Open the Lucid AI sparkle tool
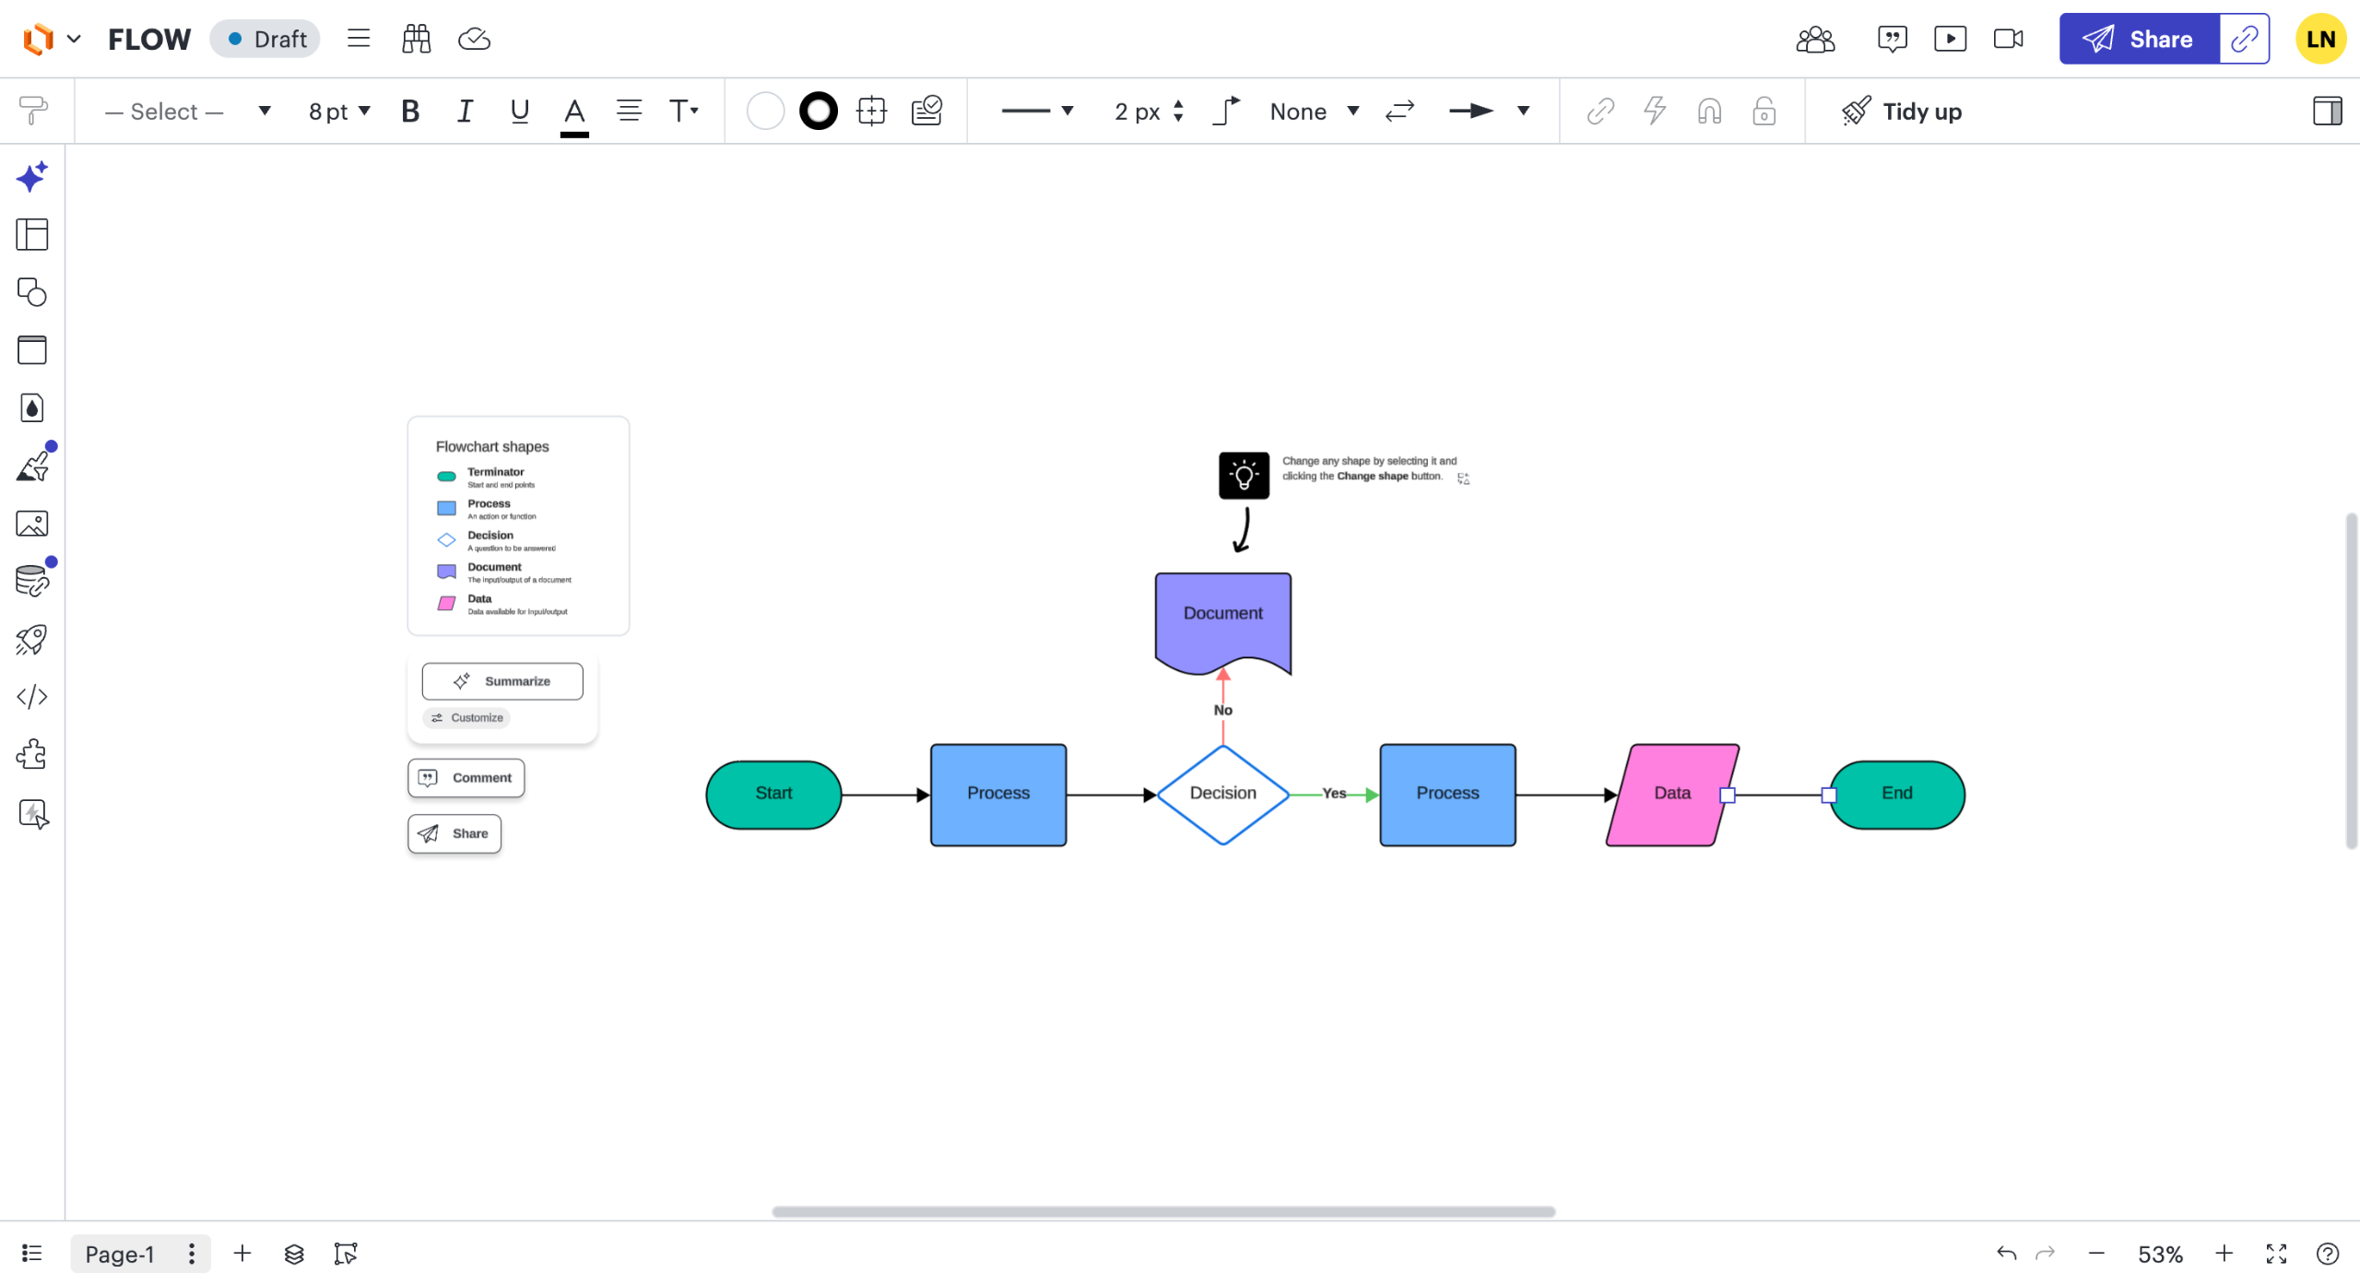This screenshot has width=2360, height=1285. (x=31, y=176)
